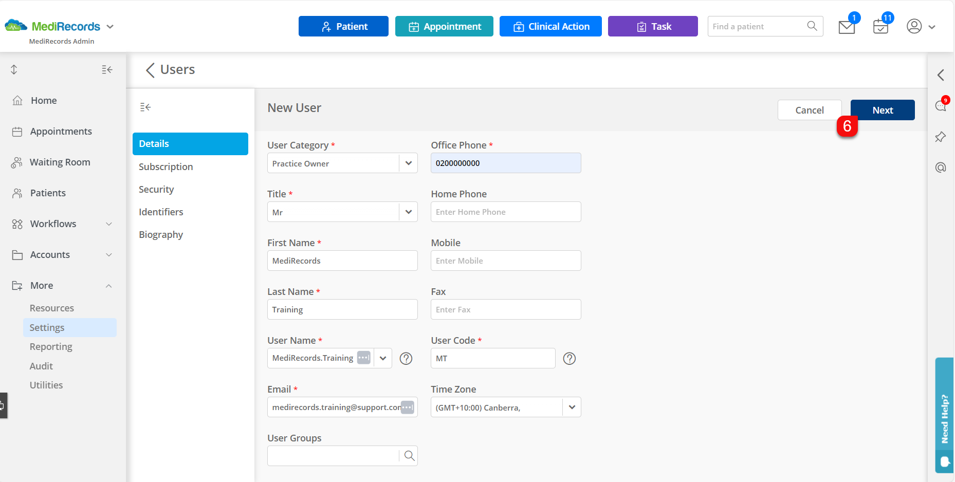Open the tasks calendar icon showing 11
The width and height of the screenshot is (955, 482).
pos(880,26)
